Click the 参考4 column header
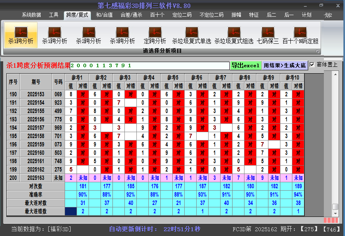This screenshot has height=236, width=345. (x=149, y=78)
